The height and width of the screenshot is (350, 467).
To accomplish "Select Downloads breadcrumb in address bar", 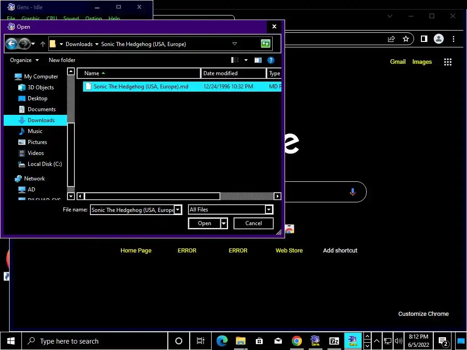I will pyautogui.click(x=79, y=44).
